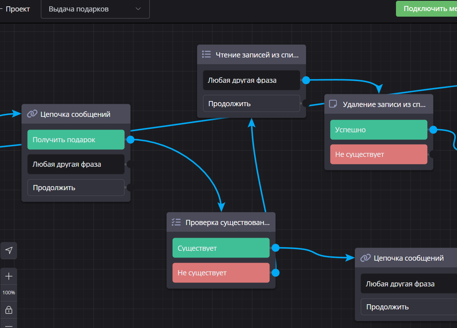Select the green "Успешно" outcome
Screen dimensions: 457x328
(x=379, y=130)
